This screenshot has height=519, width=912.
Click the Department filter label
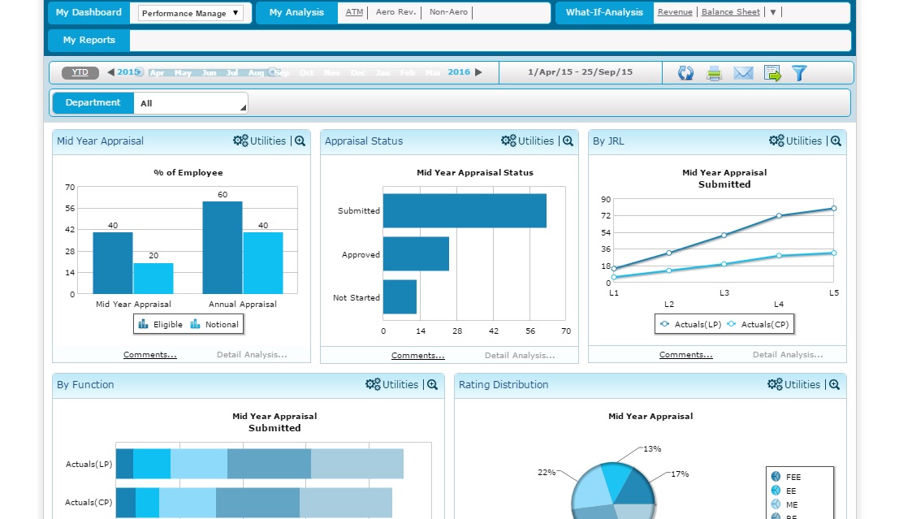93,102
